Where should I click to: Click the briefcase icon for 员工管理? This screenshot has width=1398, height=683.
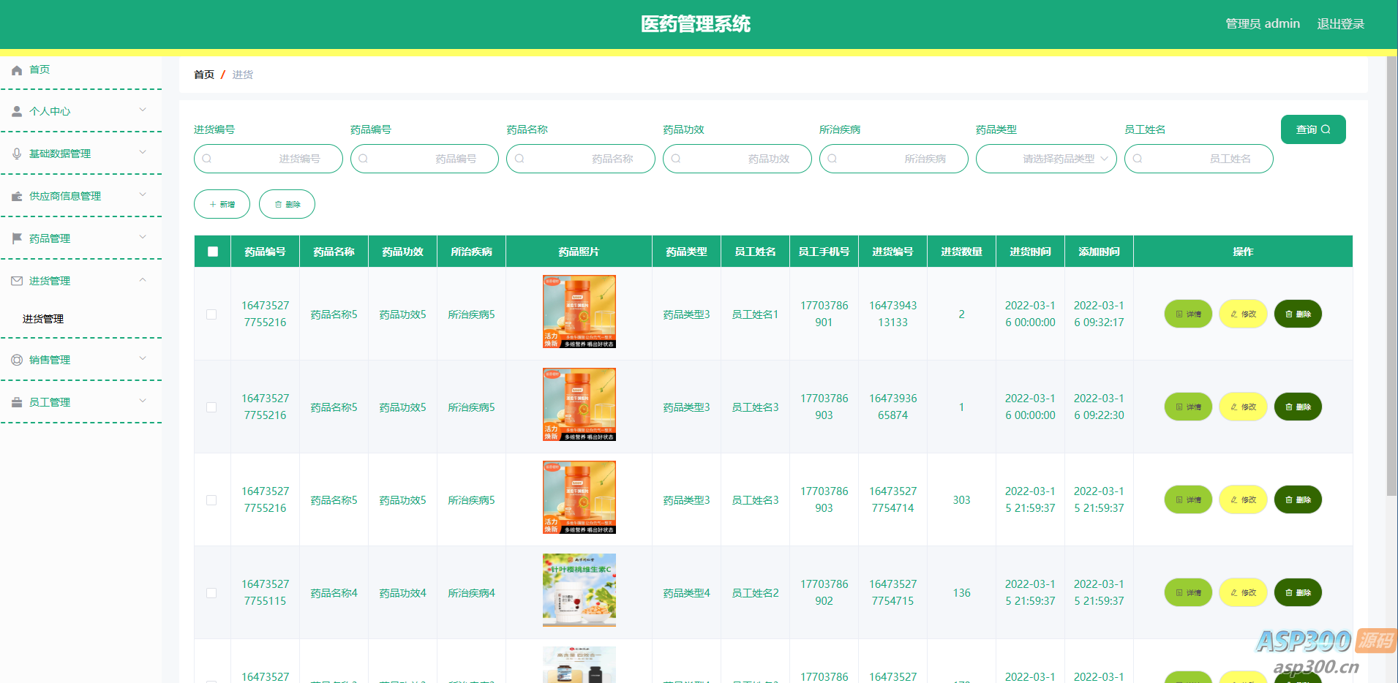(x=17, y=402)
